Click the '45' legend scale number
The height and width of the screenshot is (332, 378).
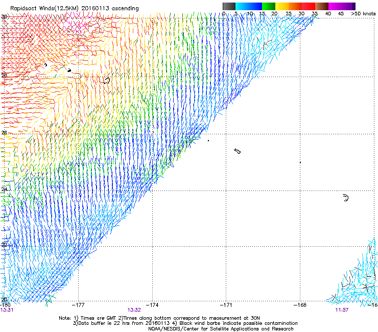[x=341, y=13]
